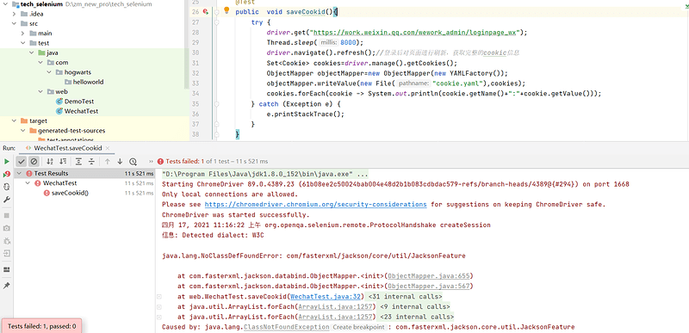Sort test results alphabetically
689x333 pixels.
(x=50, y=162)
